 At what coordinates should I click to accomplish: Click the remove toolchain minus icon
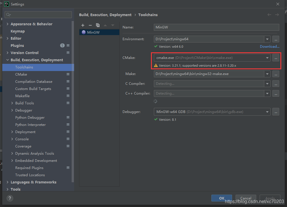tap(90, 25)
